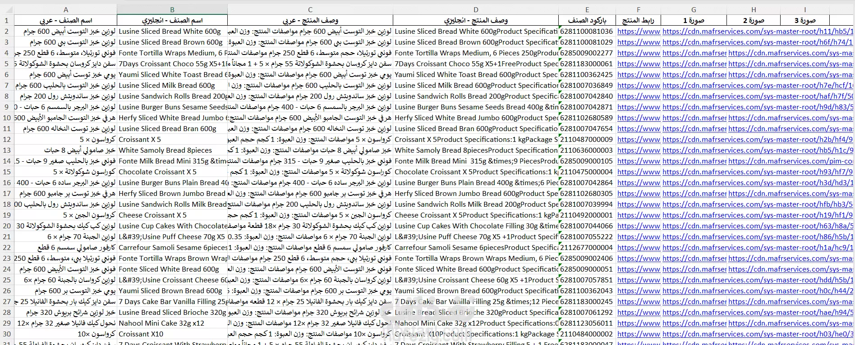Image resolution: width=855 pixels, height=345 pixels.
Task: Click description cell 'Cheese Croissant X 5Product Specifications'
Action: tap(476, 215)
